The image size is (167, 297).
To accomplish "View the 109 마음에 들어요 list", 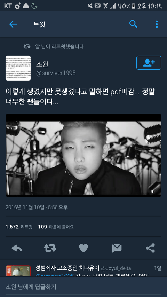I will [56, 227].
